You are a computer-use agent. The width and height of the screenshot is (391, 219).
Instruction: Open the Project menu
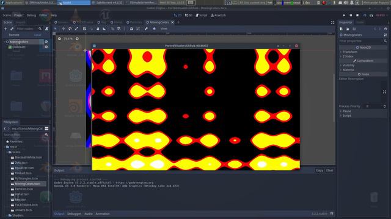(19, 15)
